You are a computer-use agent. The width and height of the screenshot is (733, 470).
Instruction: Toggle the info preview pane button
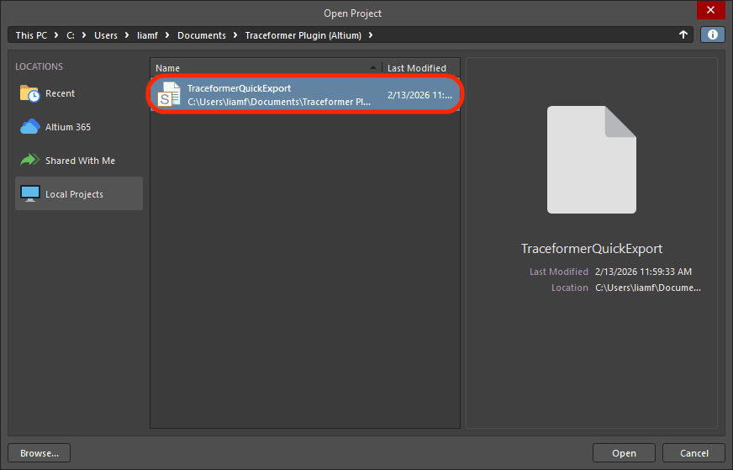point(712,35)
